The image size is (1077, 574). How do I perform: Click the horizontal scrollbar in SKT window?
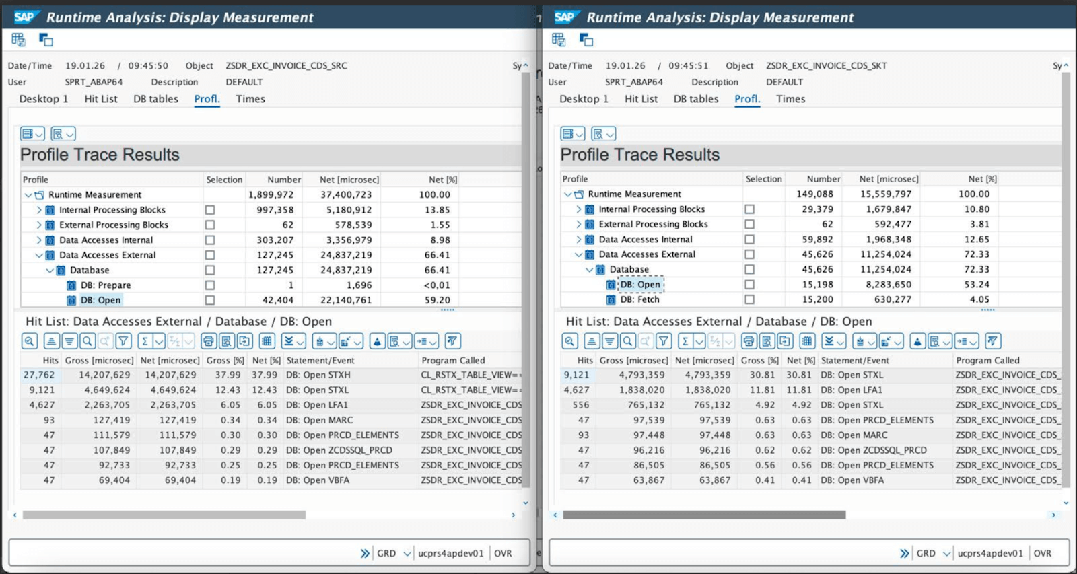point(704,515)
